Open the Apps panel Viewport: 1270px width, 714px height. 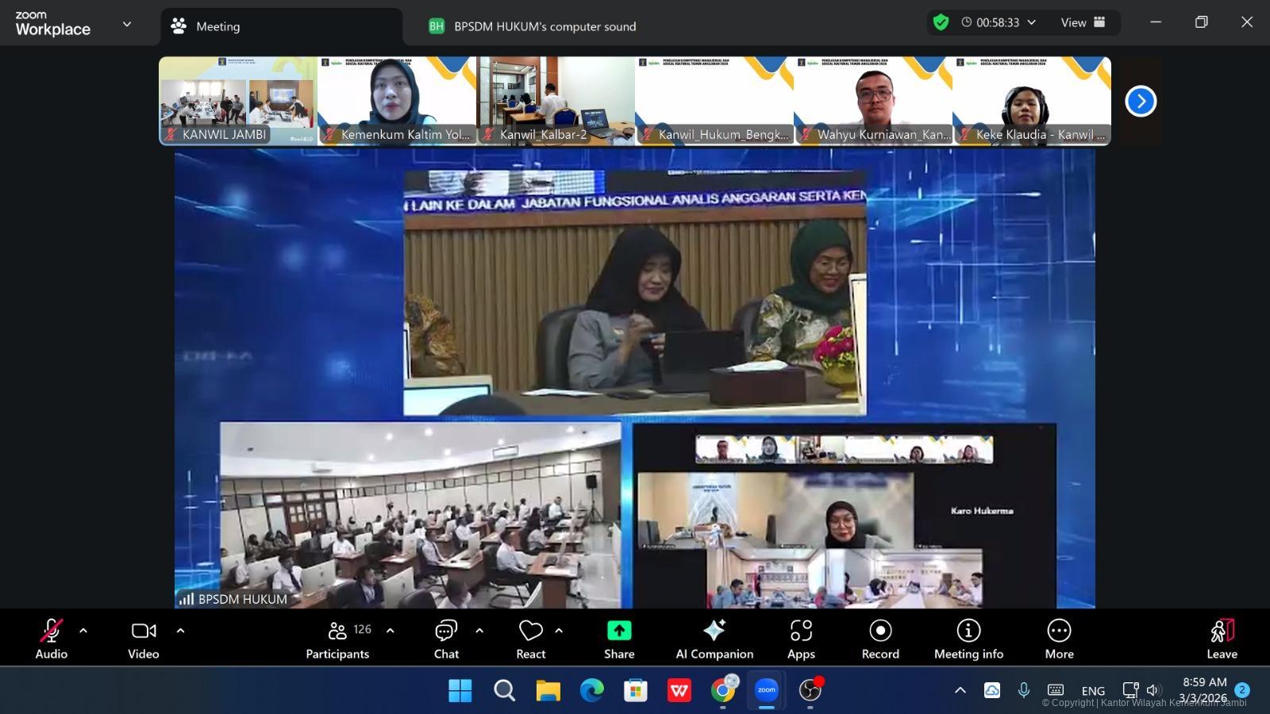(x=801, y=639)
